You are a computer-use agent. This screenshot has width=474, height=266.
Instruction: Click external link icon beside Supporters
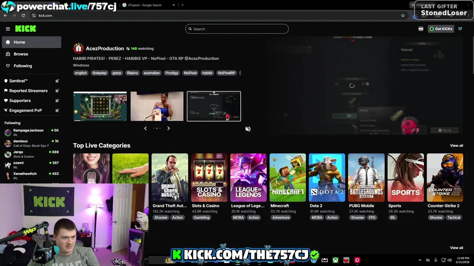point(57,100)
